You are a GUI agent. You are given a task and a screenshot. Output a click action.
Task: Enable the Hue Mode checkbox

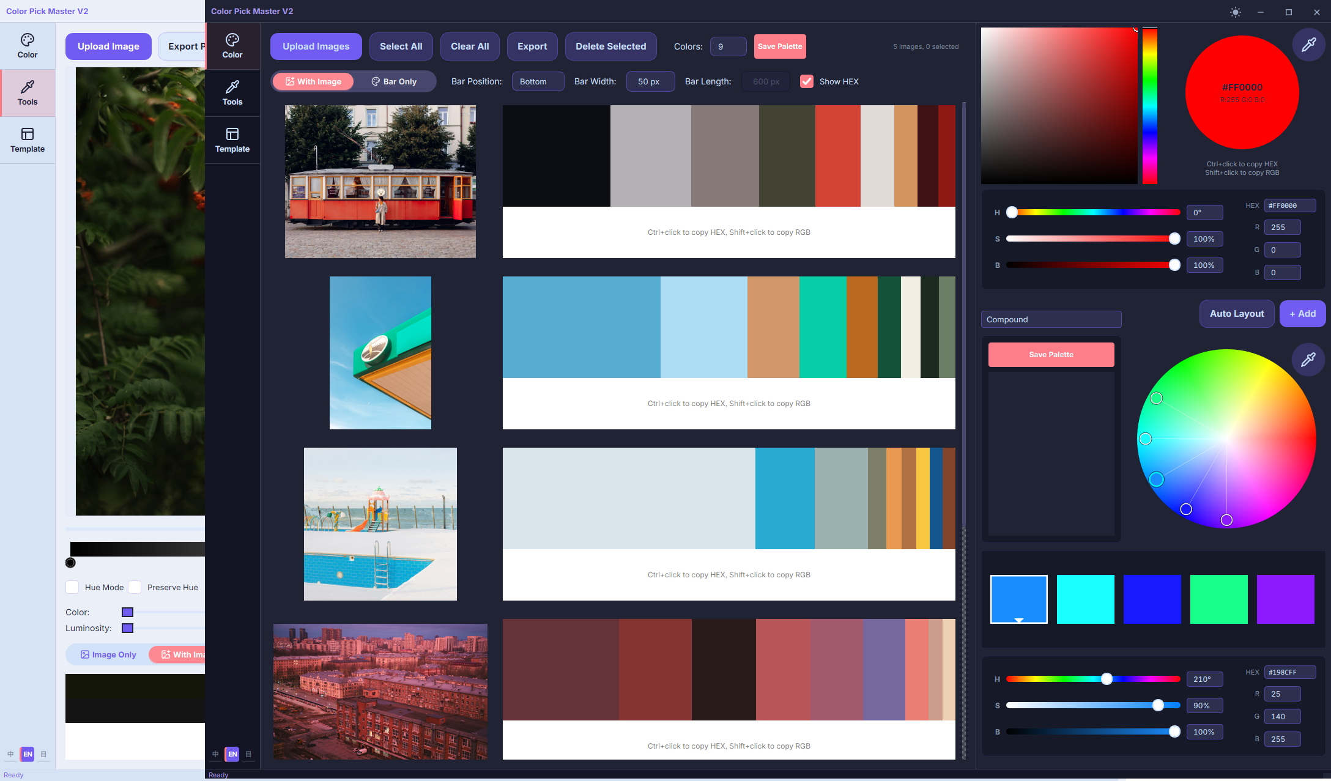(x=72, y=587)
